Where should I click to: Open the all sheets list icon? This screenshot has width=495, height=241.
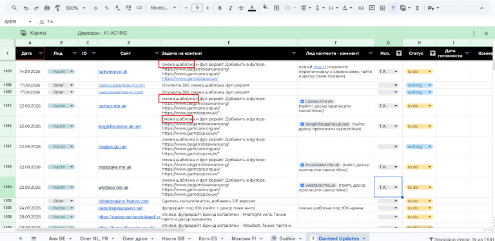tap(34, 238)
